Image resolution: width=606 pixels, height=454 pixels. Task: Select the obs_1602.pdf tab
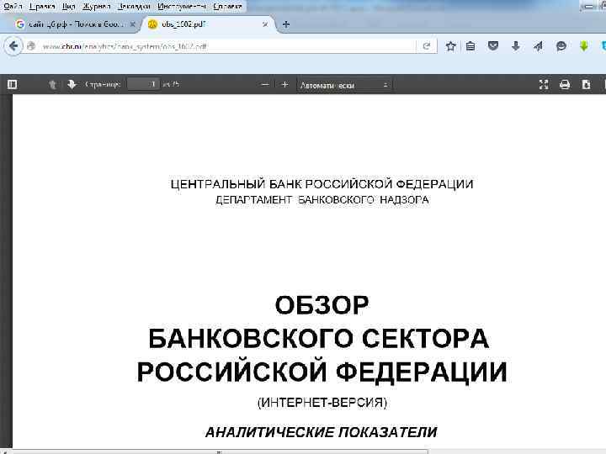point(209,24)
